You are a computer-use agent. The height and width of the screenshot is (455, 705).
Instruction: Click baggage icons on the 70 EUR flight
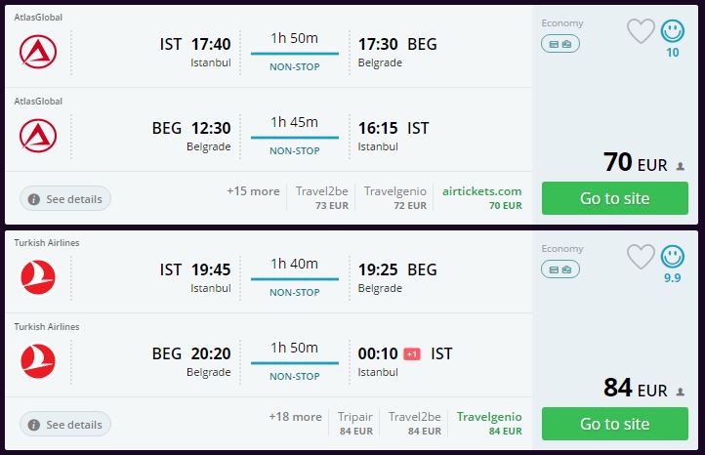tap(560, 43)
